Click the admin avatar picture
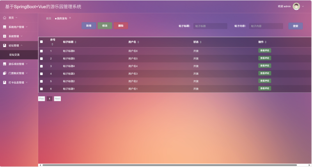The width and height of the screenshot is (312, 167). click(296, 6)
